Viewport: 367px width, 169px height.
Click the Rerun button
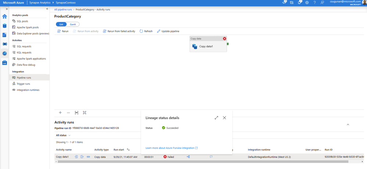63,31
